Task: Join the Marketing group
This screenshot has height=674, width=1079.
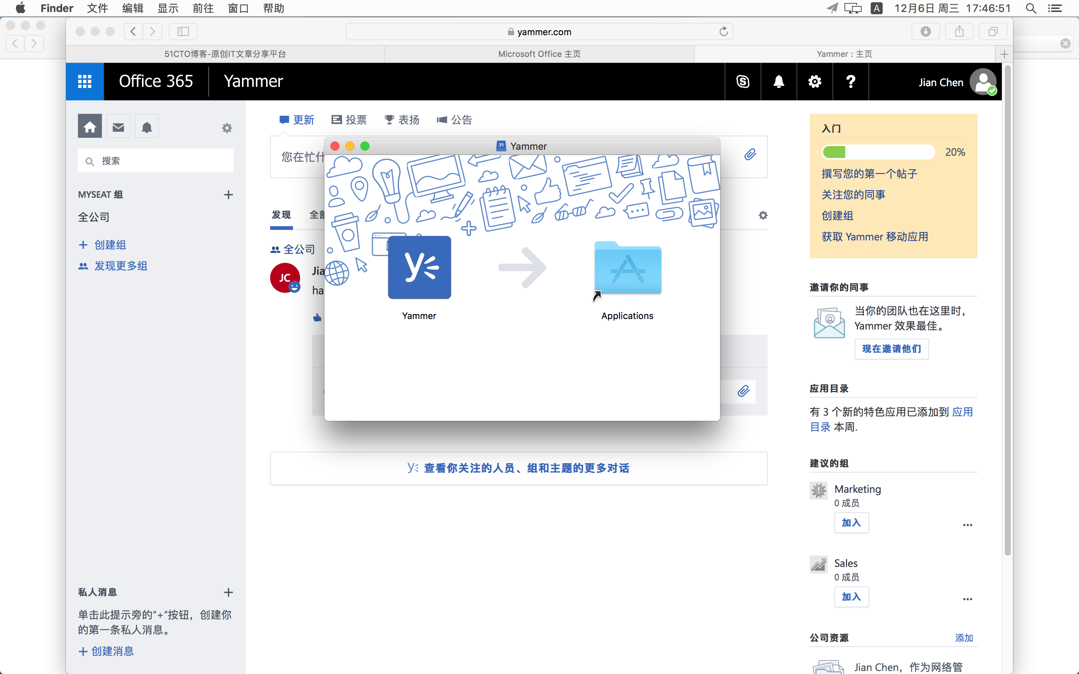Action: pos(851,523)
